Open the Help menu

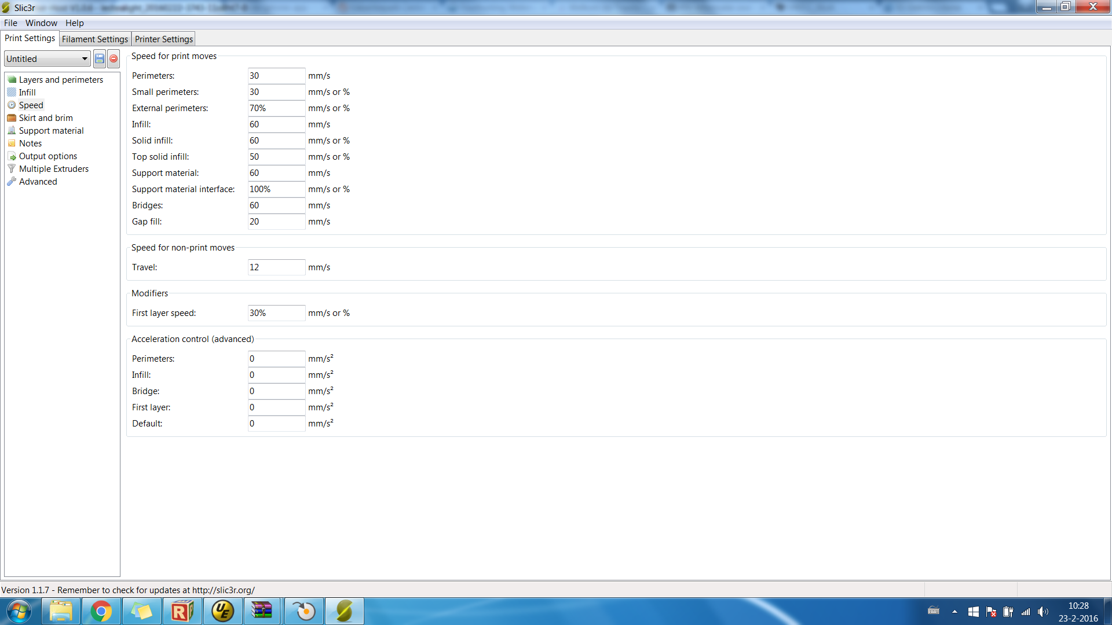coord(74,23)
